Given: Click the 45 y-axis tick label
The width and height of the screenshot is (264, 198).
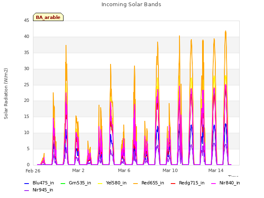Looking at the screenshot, I should 26,21.
